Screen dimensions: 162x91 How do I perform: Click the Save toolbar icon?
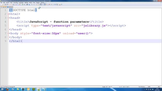coord(6,5)
